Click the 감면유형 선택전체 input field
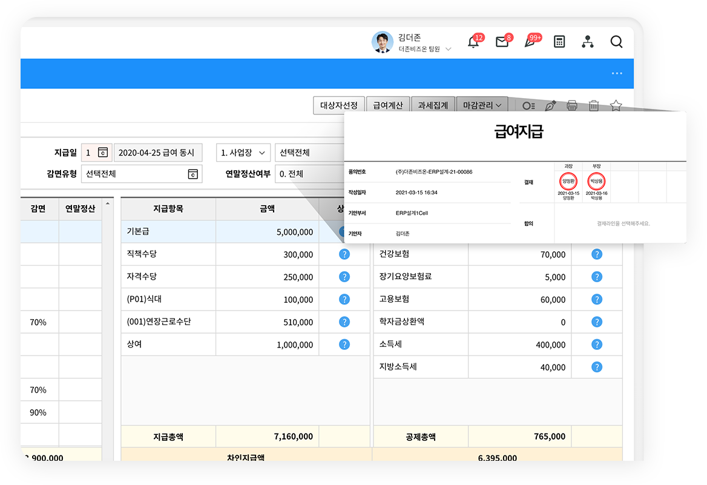This screenshot has width=707, height=485. 142,174
